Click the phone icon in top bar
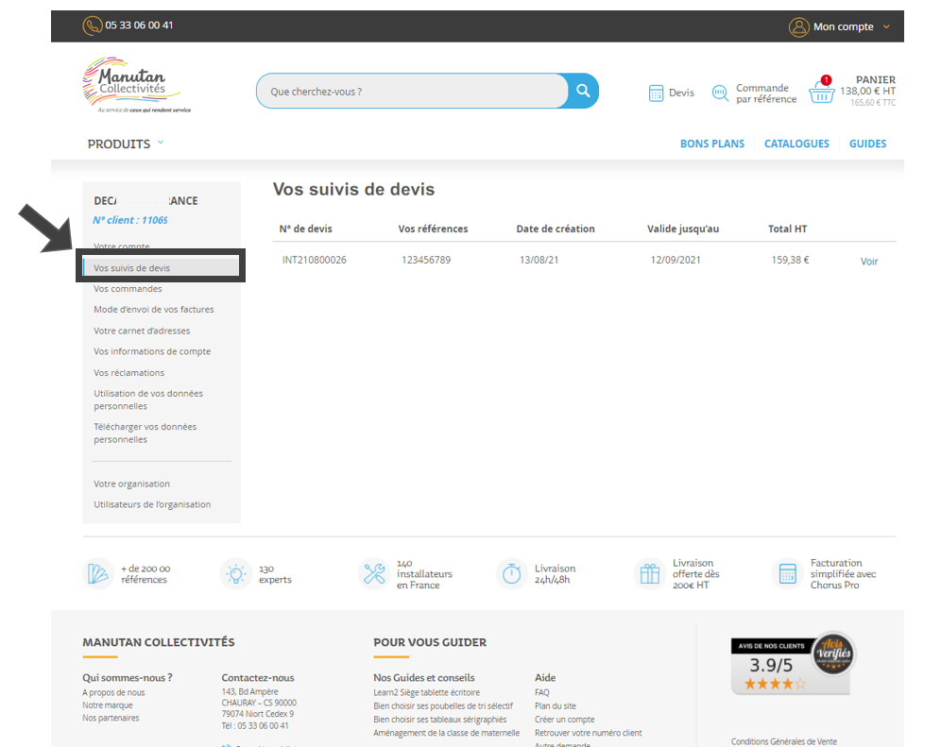The image size is (941, 747). (x=93, y=25)
